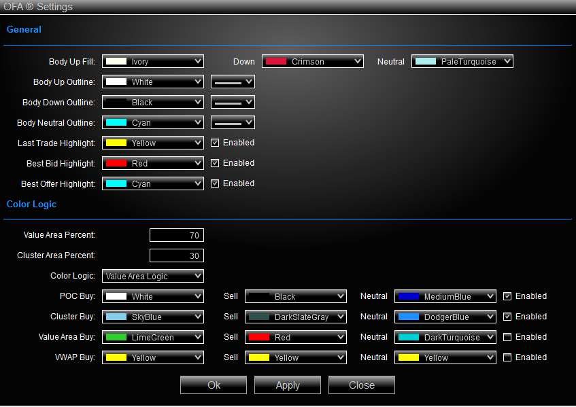The width and height of the screenshot is (576, 407).
Task: Open the VWAP Sell Yellow dropdown
Action: (x=296, y=357)
